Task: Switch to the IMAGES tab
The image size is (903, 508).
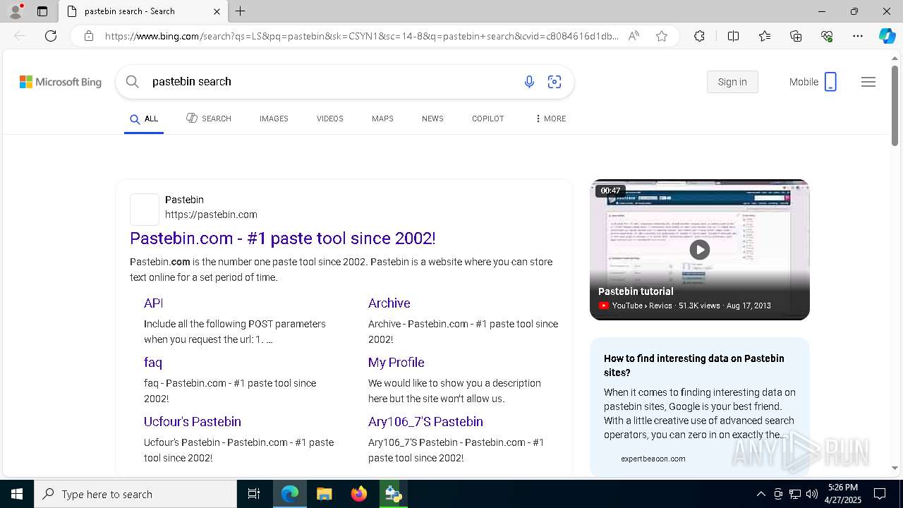Action: tap(274, 119)
